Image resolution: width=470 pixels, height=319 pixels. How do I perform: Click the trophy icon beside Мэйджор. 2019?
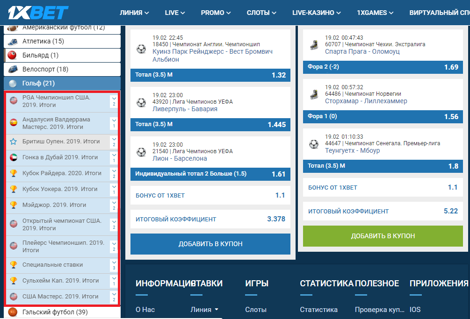coord(14,205)
